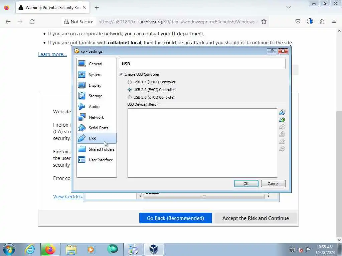The height and width of the screenshot is (256, 342).
Task: Click the horizontal scrollbar behind the dialog
Action: pos(204,196)
